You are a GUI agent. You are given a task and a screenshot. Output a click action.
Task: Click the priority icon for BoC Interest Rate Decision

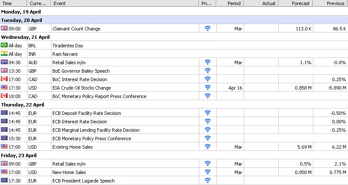(x=207, y=79)
